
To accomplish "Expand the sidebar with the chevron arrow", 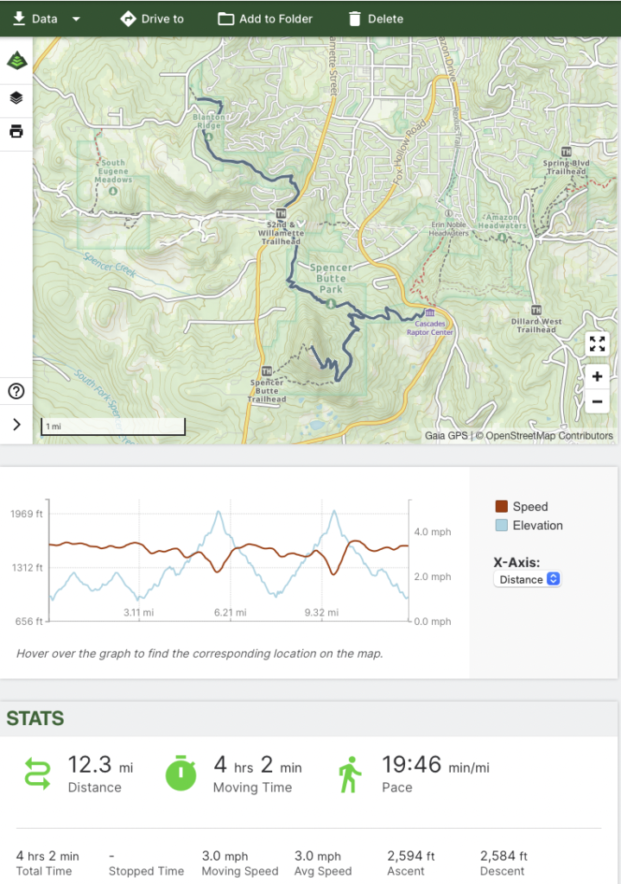I will point(16,424).
